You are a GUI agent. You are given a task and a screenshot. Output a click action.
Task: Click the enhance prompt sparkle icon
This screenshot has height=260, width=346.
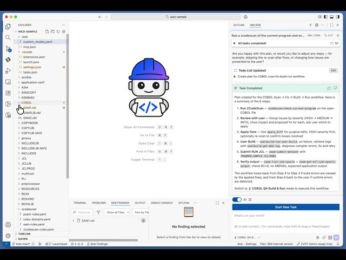coord(324,237)
